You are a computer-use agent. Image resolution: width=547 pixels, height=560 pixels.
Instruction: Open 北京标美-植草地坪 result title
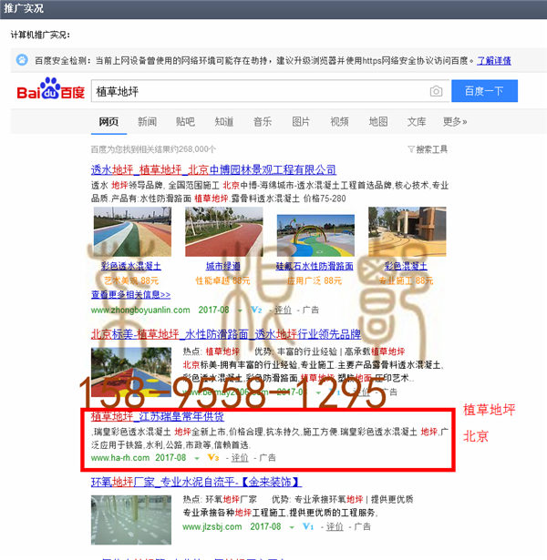(x=226, y=334)
